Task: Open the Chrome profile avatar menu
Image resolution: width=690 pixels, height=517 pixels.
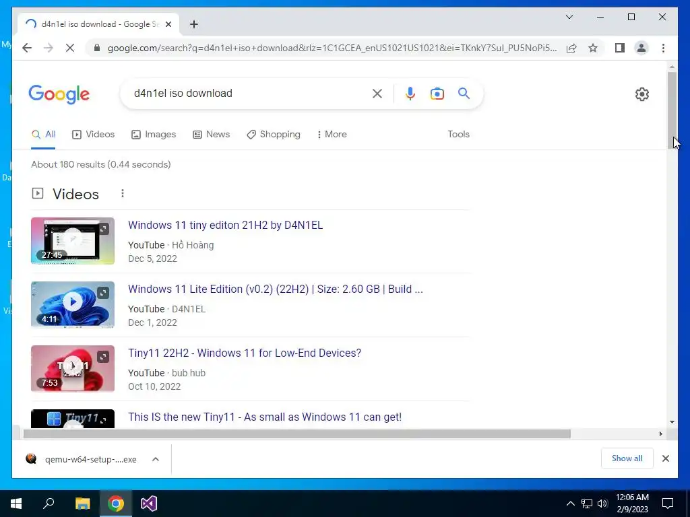Action: [641, 48]
